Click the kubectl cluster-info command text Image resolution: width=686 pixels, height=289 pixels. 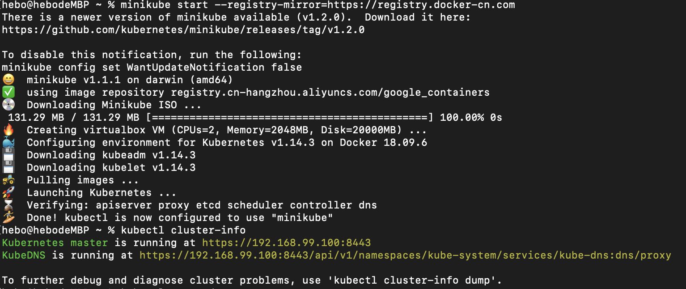pyautogui.click(x=183, y=230)
